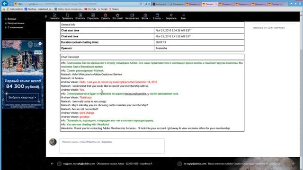Switch to the Обращение browser tab
This screenshot has width=303, height=170.
177,4
